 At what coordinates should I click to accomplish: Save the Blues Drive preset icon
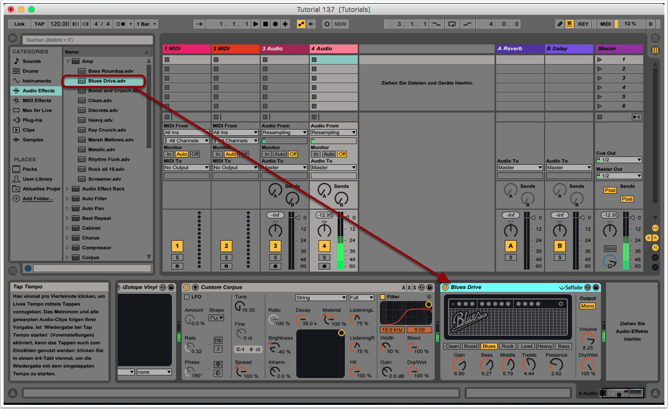coord(596,287)
